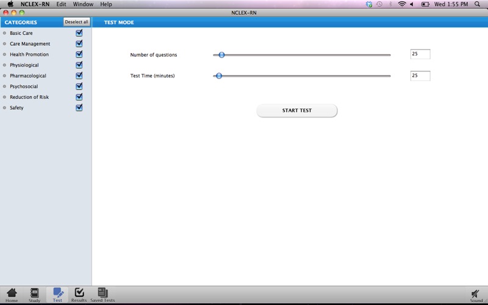
Task: Click the Test Time slider handle
Action: click(x=219, y=76)
